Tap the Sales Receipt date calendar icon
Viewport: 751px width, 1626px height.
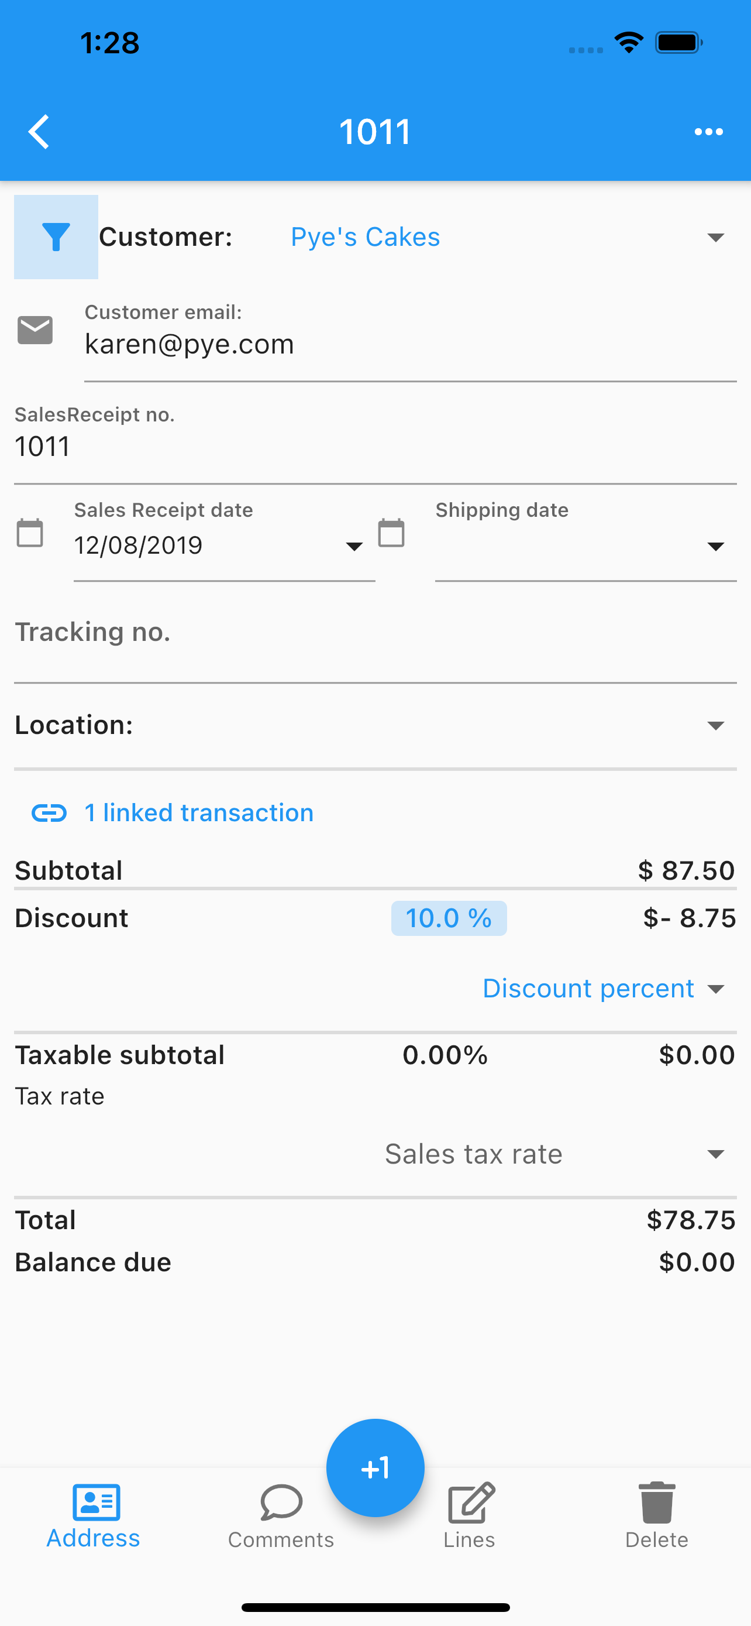tap(30, 533)
